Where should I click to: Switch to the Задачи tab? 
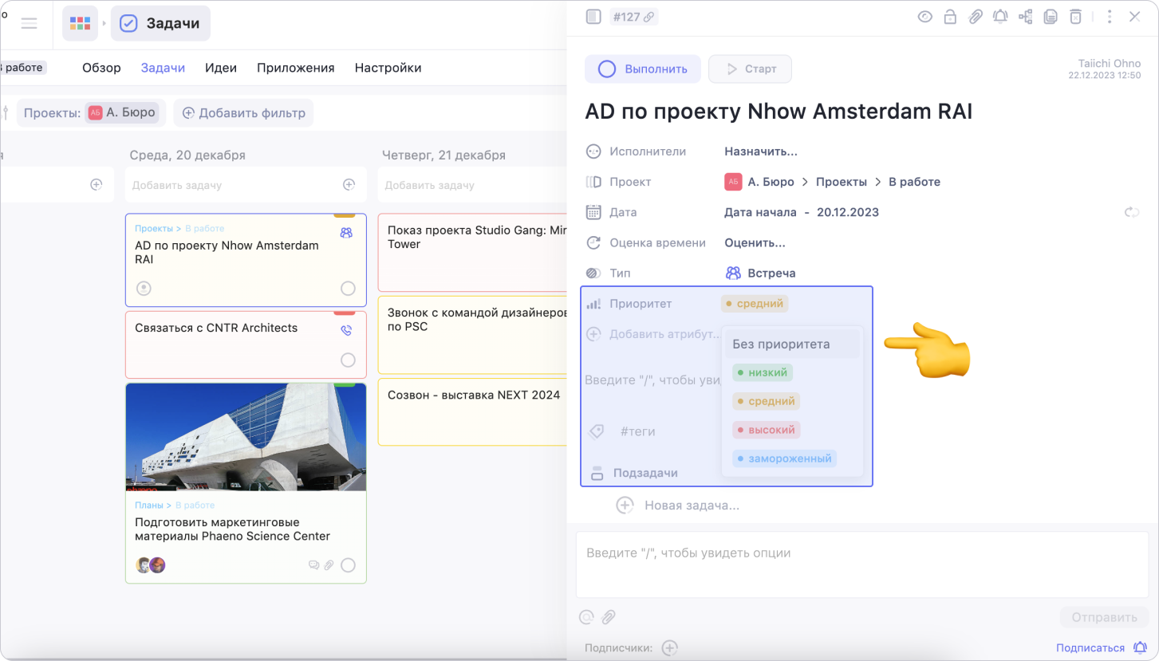[163, 68]
